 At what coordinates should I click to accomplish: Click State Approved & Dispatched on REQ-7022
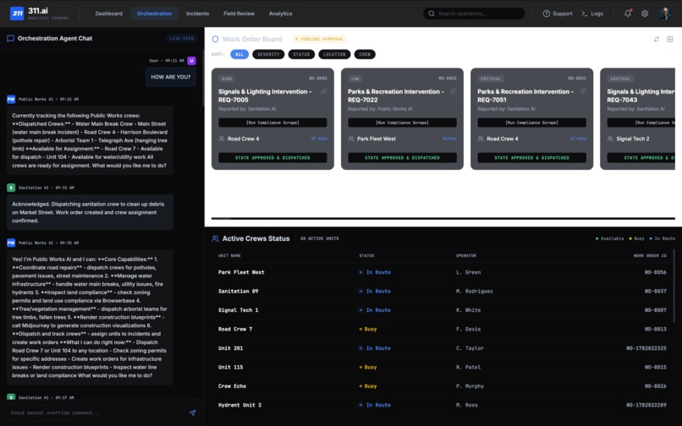coord(402,158)
